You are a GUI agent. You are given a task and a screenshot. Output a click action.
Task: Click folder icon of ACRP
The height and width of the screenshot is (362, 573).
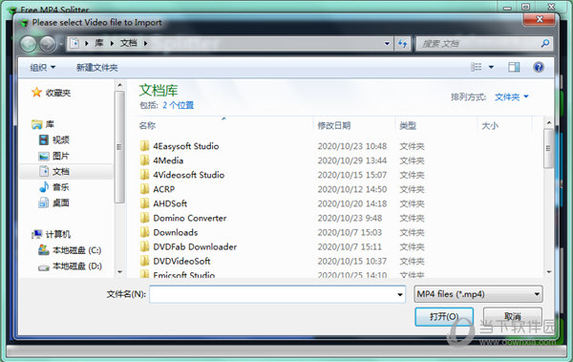(x=145, y=189)
